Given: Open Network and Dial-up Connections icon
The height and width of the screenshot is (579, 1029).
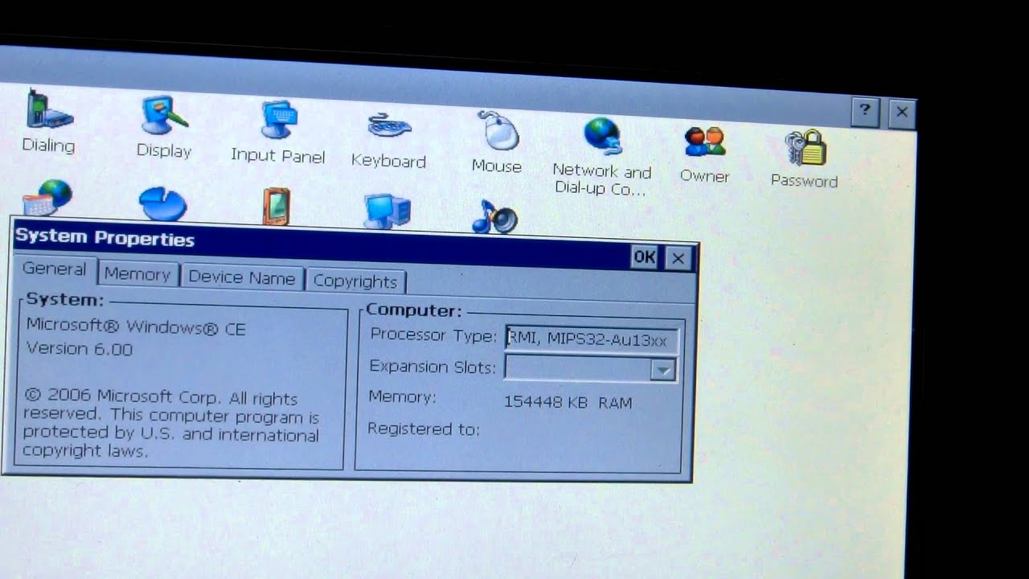Looking at the screenshot, I should pos(601,157).
